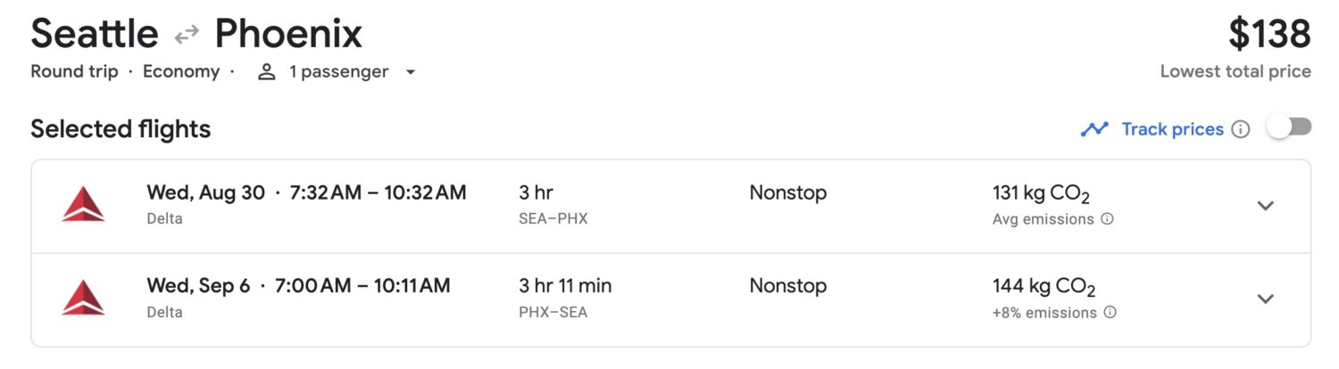Expand the Aug 30 flight details chevron
Image resolution: width=1339 pixels, height=369 pixels.
point(1265,206)
